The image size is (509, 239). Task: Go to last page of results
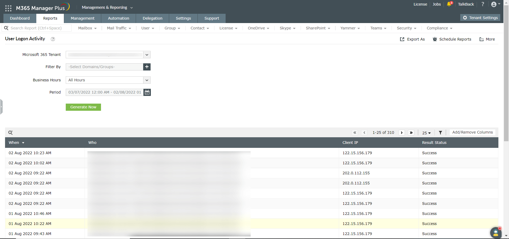[x=411, y=132]
